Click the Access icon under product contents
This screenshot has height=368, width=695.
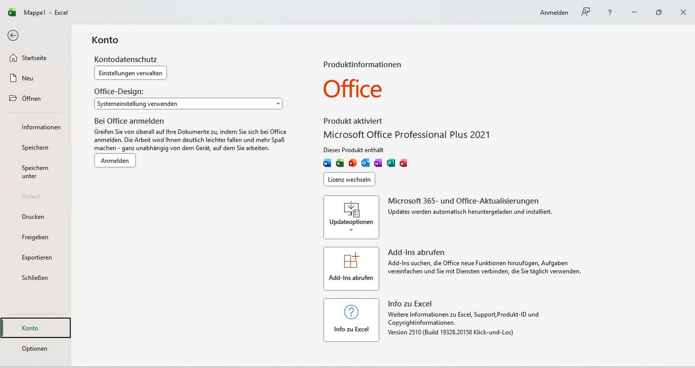click(x=403, y=163)
